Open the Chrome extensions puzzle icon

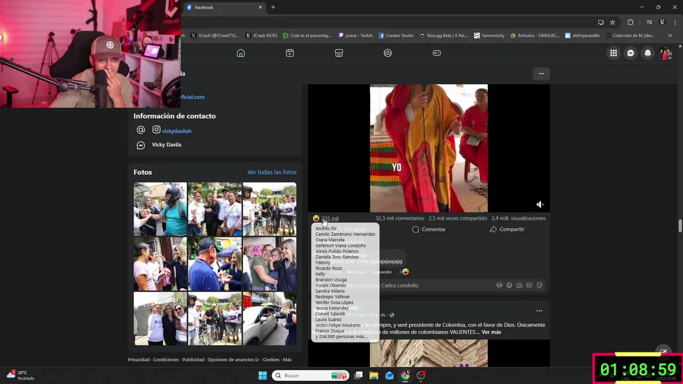tap(631, 22)
